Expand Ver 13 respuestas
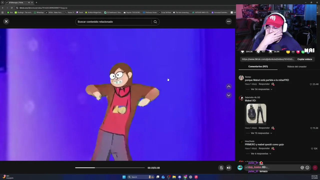 [x=261, y=133]
